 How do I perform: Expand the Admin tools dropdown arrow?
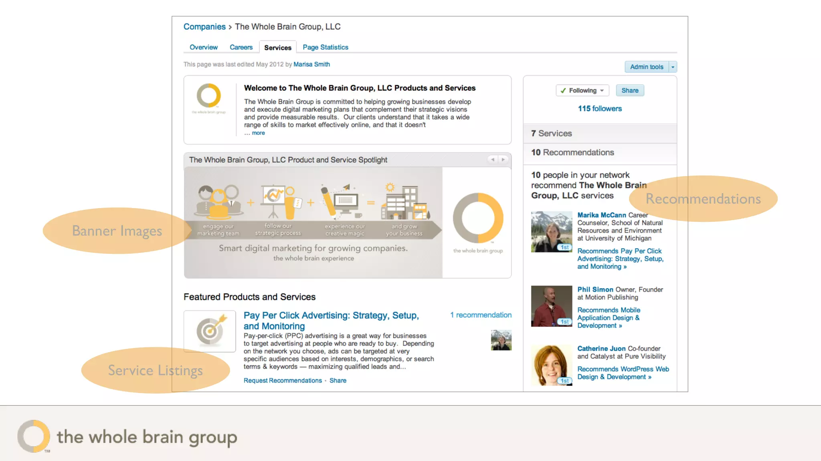673,67
